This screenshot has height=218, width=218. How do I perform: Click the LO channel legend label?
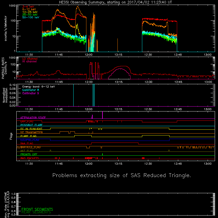30,59
